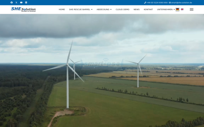Go to the HOME menu item
This screenshot has height=127, width=204.
(x=62, y=9)
